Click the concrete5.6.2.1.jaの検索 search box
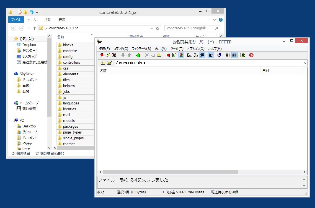 click(x=192, y=28)
